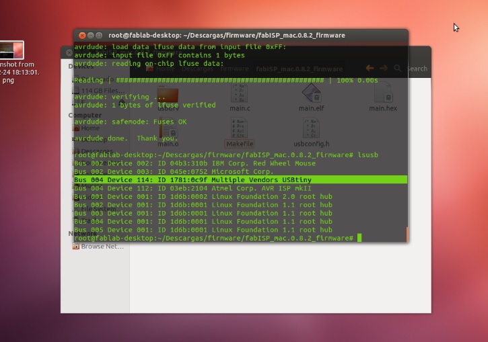Click the '1 bytes of lfuse verified' line

click(145, 105)
